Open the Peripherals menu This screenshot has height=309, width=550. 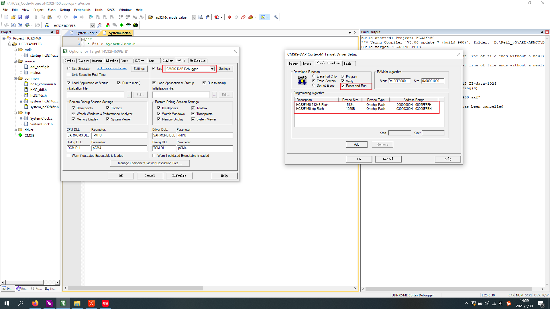click(82, 9)
